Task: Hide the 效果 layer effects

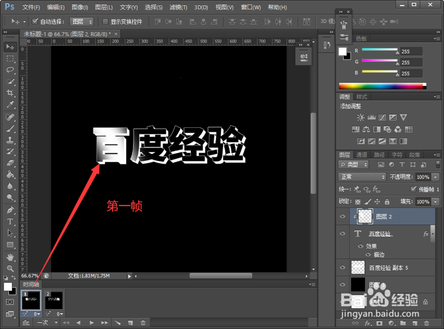Action: (x=361, y=246)
